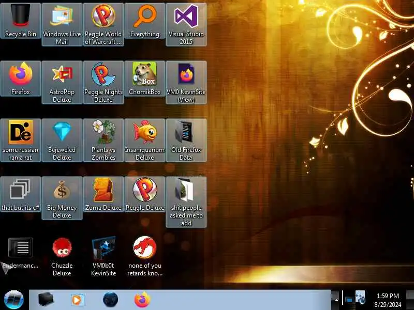Open the ChomikBox desktop icon

145,79
